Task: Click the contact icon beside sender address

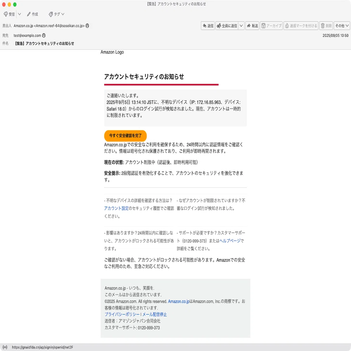Action: pos(87,26)
